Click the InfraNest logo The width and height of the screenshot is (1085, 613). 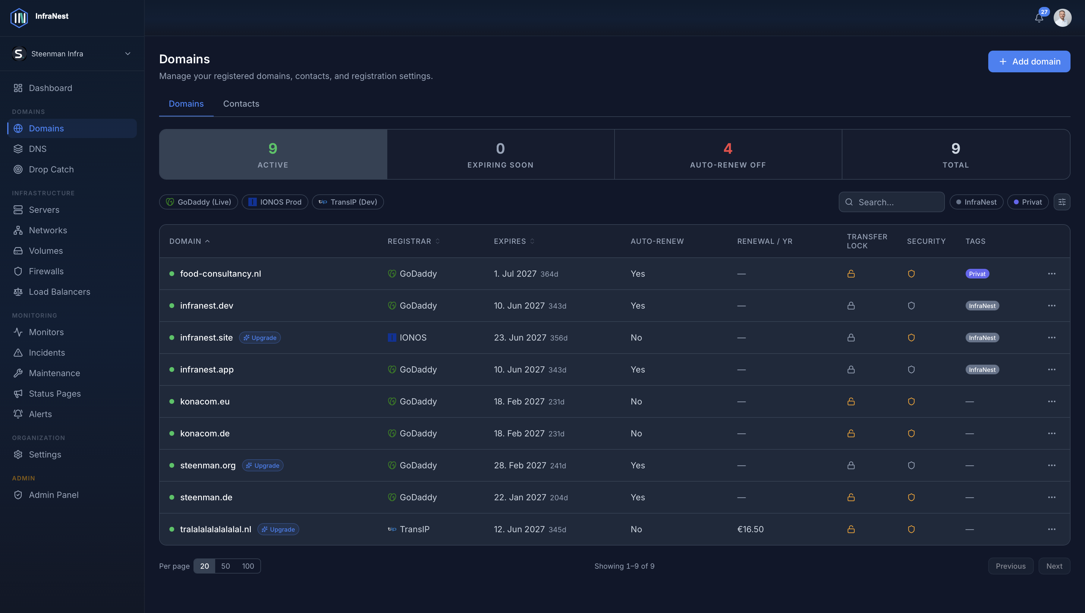coord(19,18)
